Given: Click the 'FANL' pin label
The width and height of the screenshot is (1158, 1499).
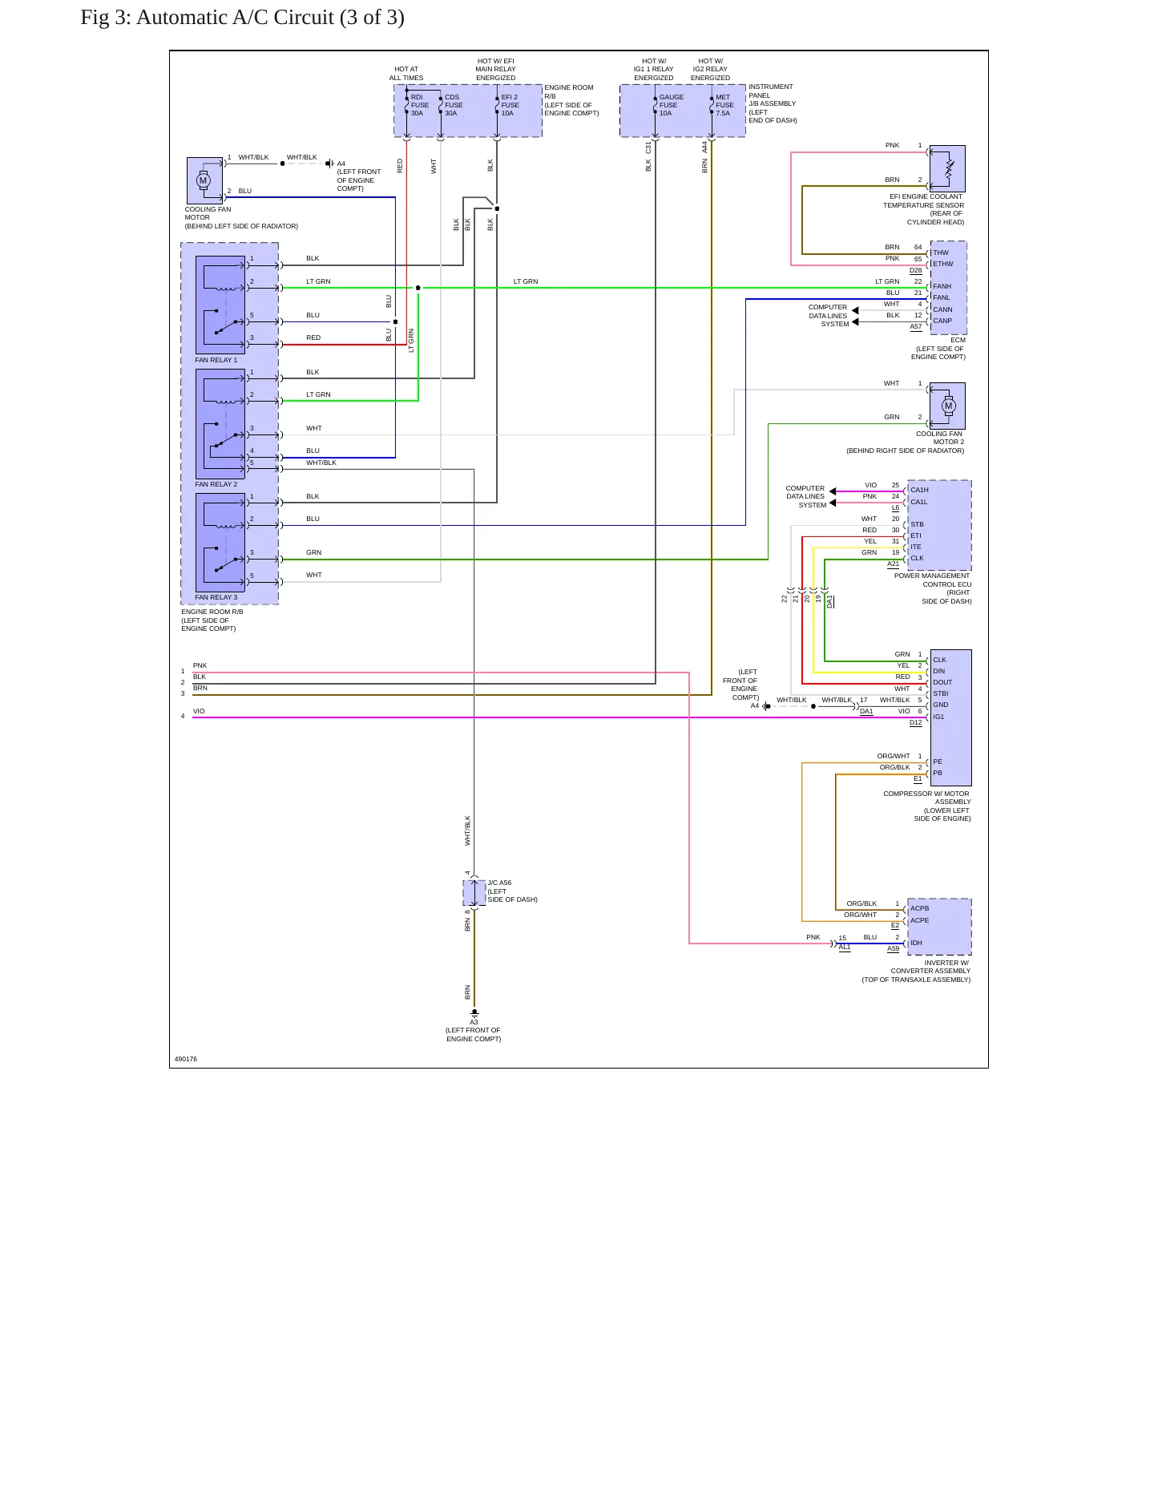Looking at the screenshot, I should 942,297.
